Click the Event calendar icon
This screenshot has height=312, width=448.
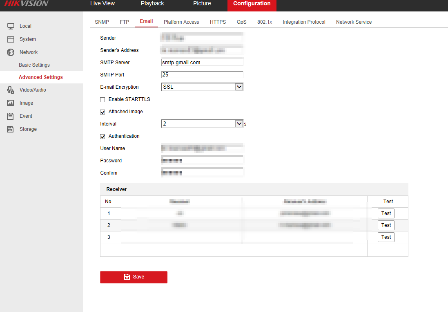click(11, 116)
